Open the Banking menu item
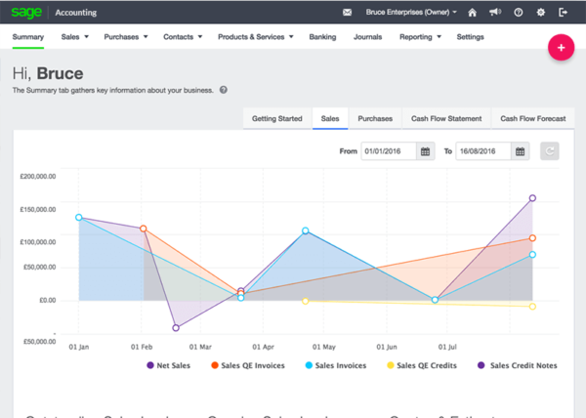Screen dimensions: 586x418 tap(322, 36)
